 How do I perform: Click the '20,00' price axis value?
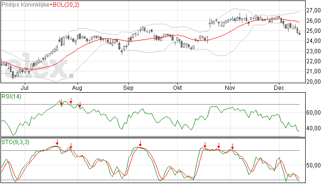[x=313, y=81]
